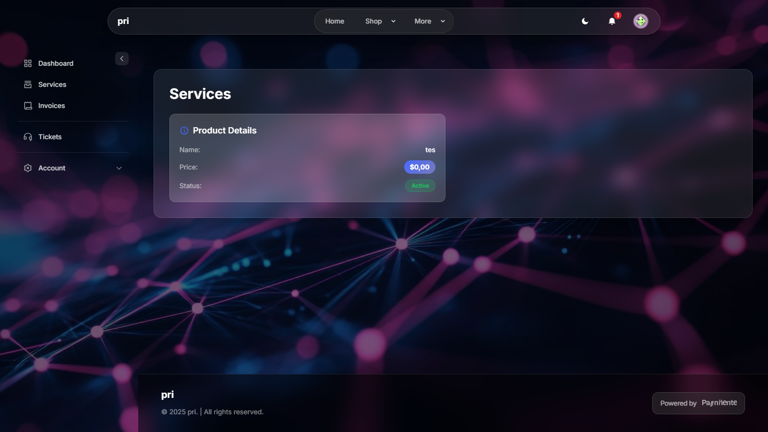Image resolution: width=768 pixels, height=432 pixels.
Task: Select Invoices in the sidebar menu
Action: pos(51,106)
